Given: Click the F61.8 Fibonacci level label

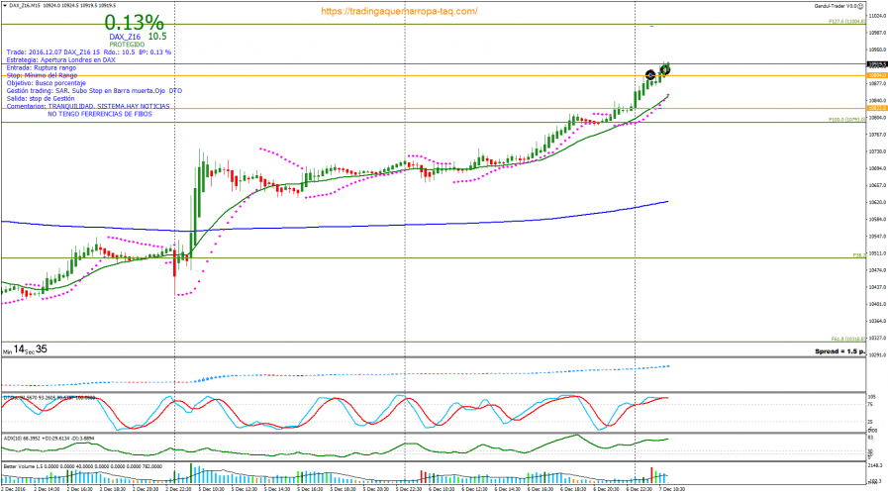Looking at the screenshot, I should coord(846,339).
